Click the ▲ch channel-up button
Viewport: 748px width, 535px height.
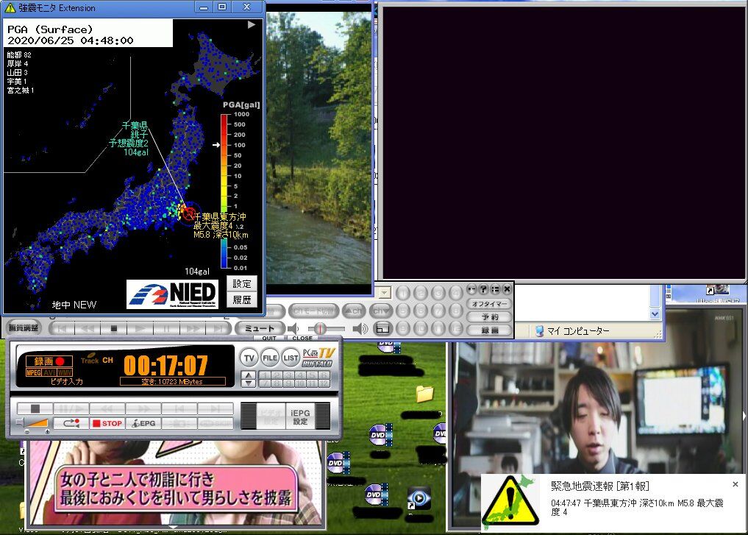[x=354, y=311]
